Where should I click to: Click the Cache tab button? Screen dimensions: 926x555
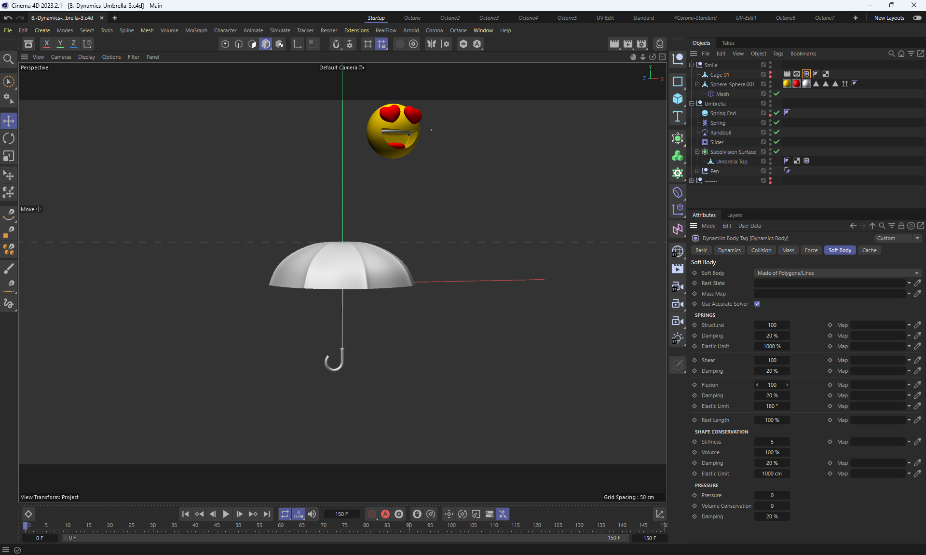point(869,250)
